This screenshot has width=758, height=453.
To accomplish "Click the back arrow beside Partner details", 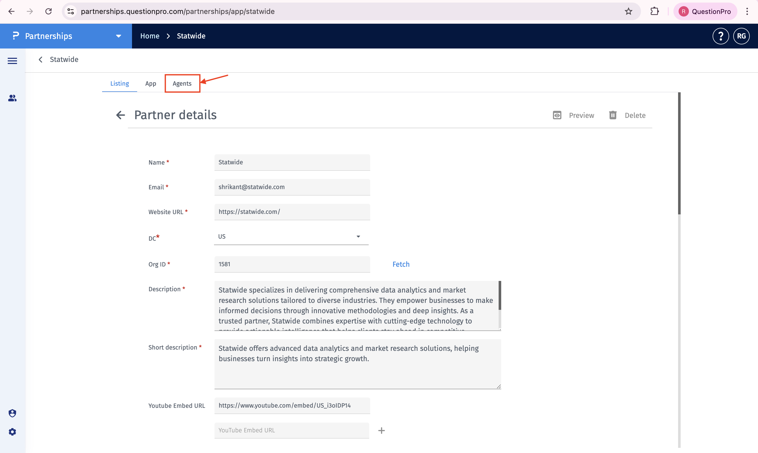I will (120, 115).
